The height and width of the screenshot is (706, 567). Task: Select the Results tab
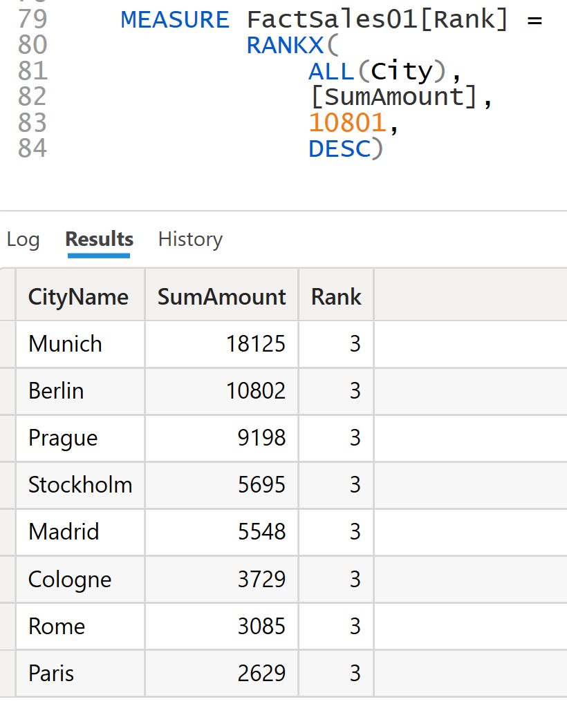point(99,240)
